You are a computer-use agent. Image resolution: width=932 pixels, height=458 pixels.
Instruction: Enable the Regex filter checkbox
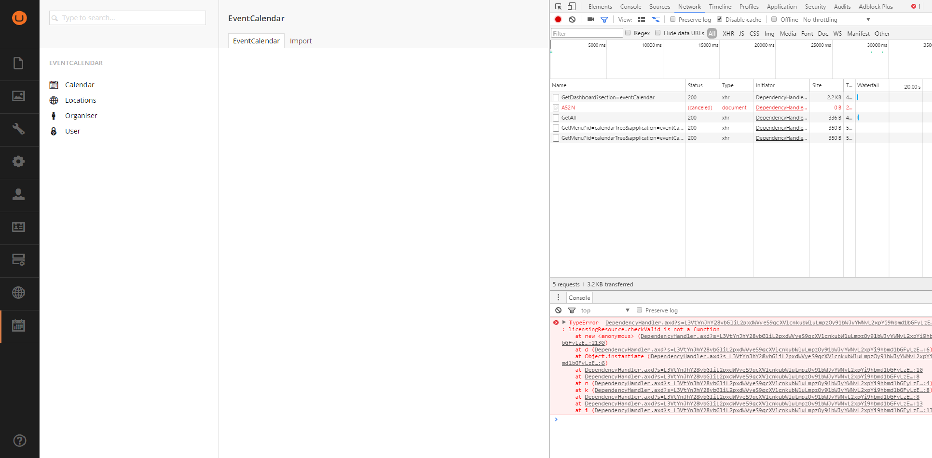click(x=628, y=33)
